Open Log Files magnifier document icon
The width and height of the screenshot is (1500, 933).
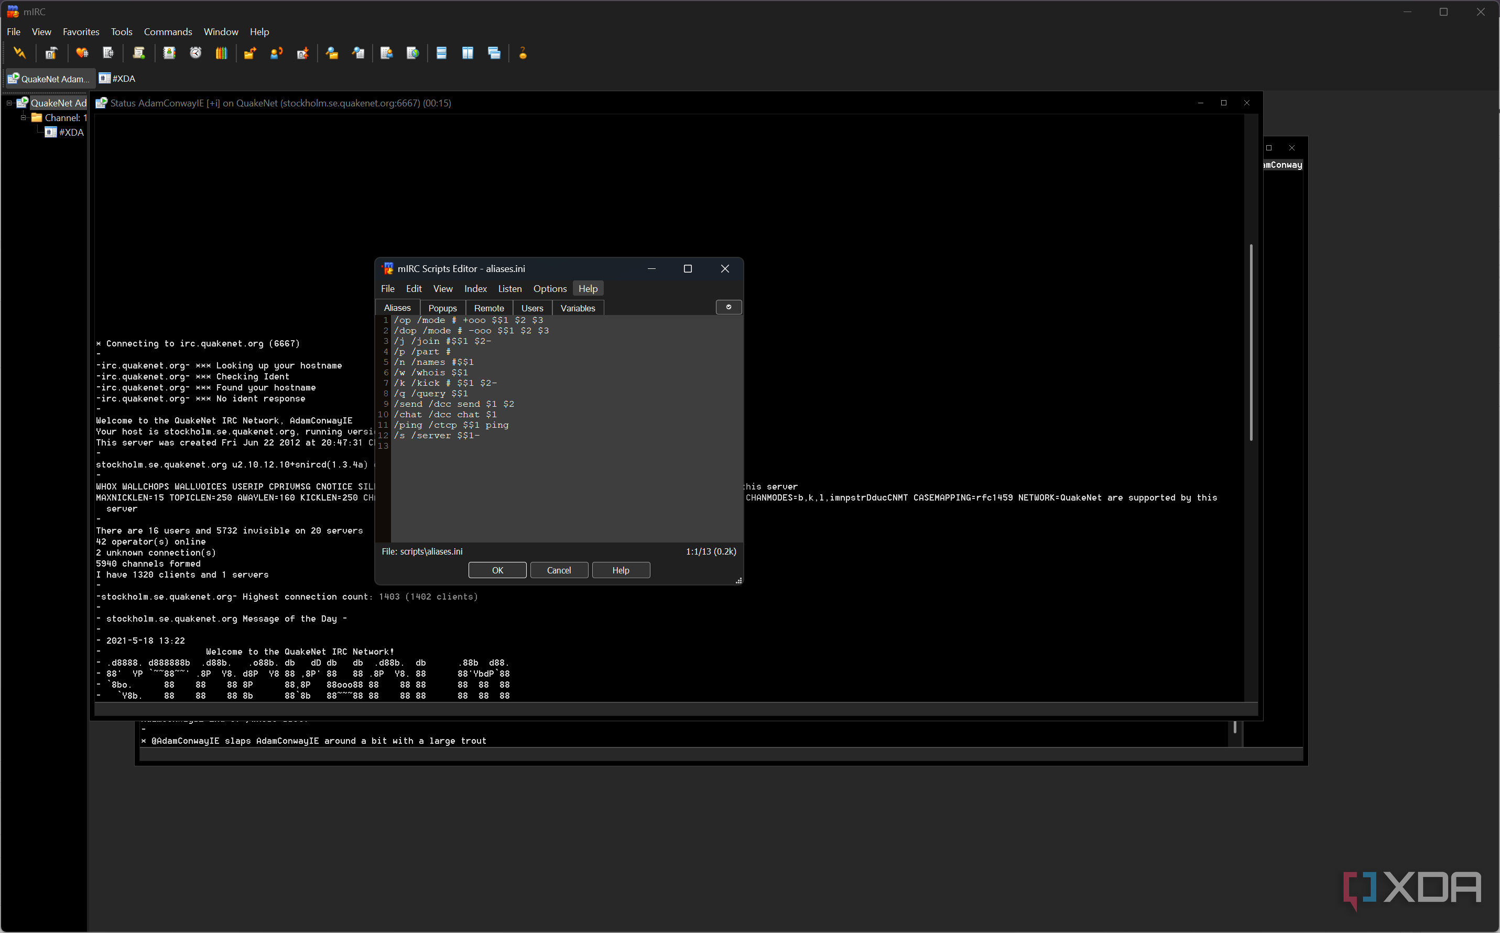tap(358, 53)
